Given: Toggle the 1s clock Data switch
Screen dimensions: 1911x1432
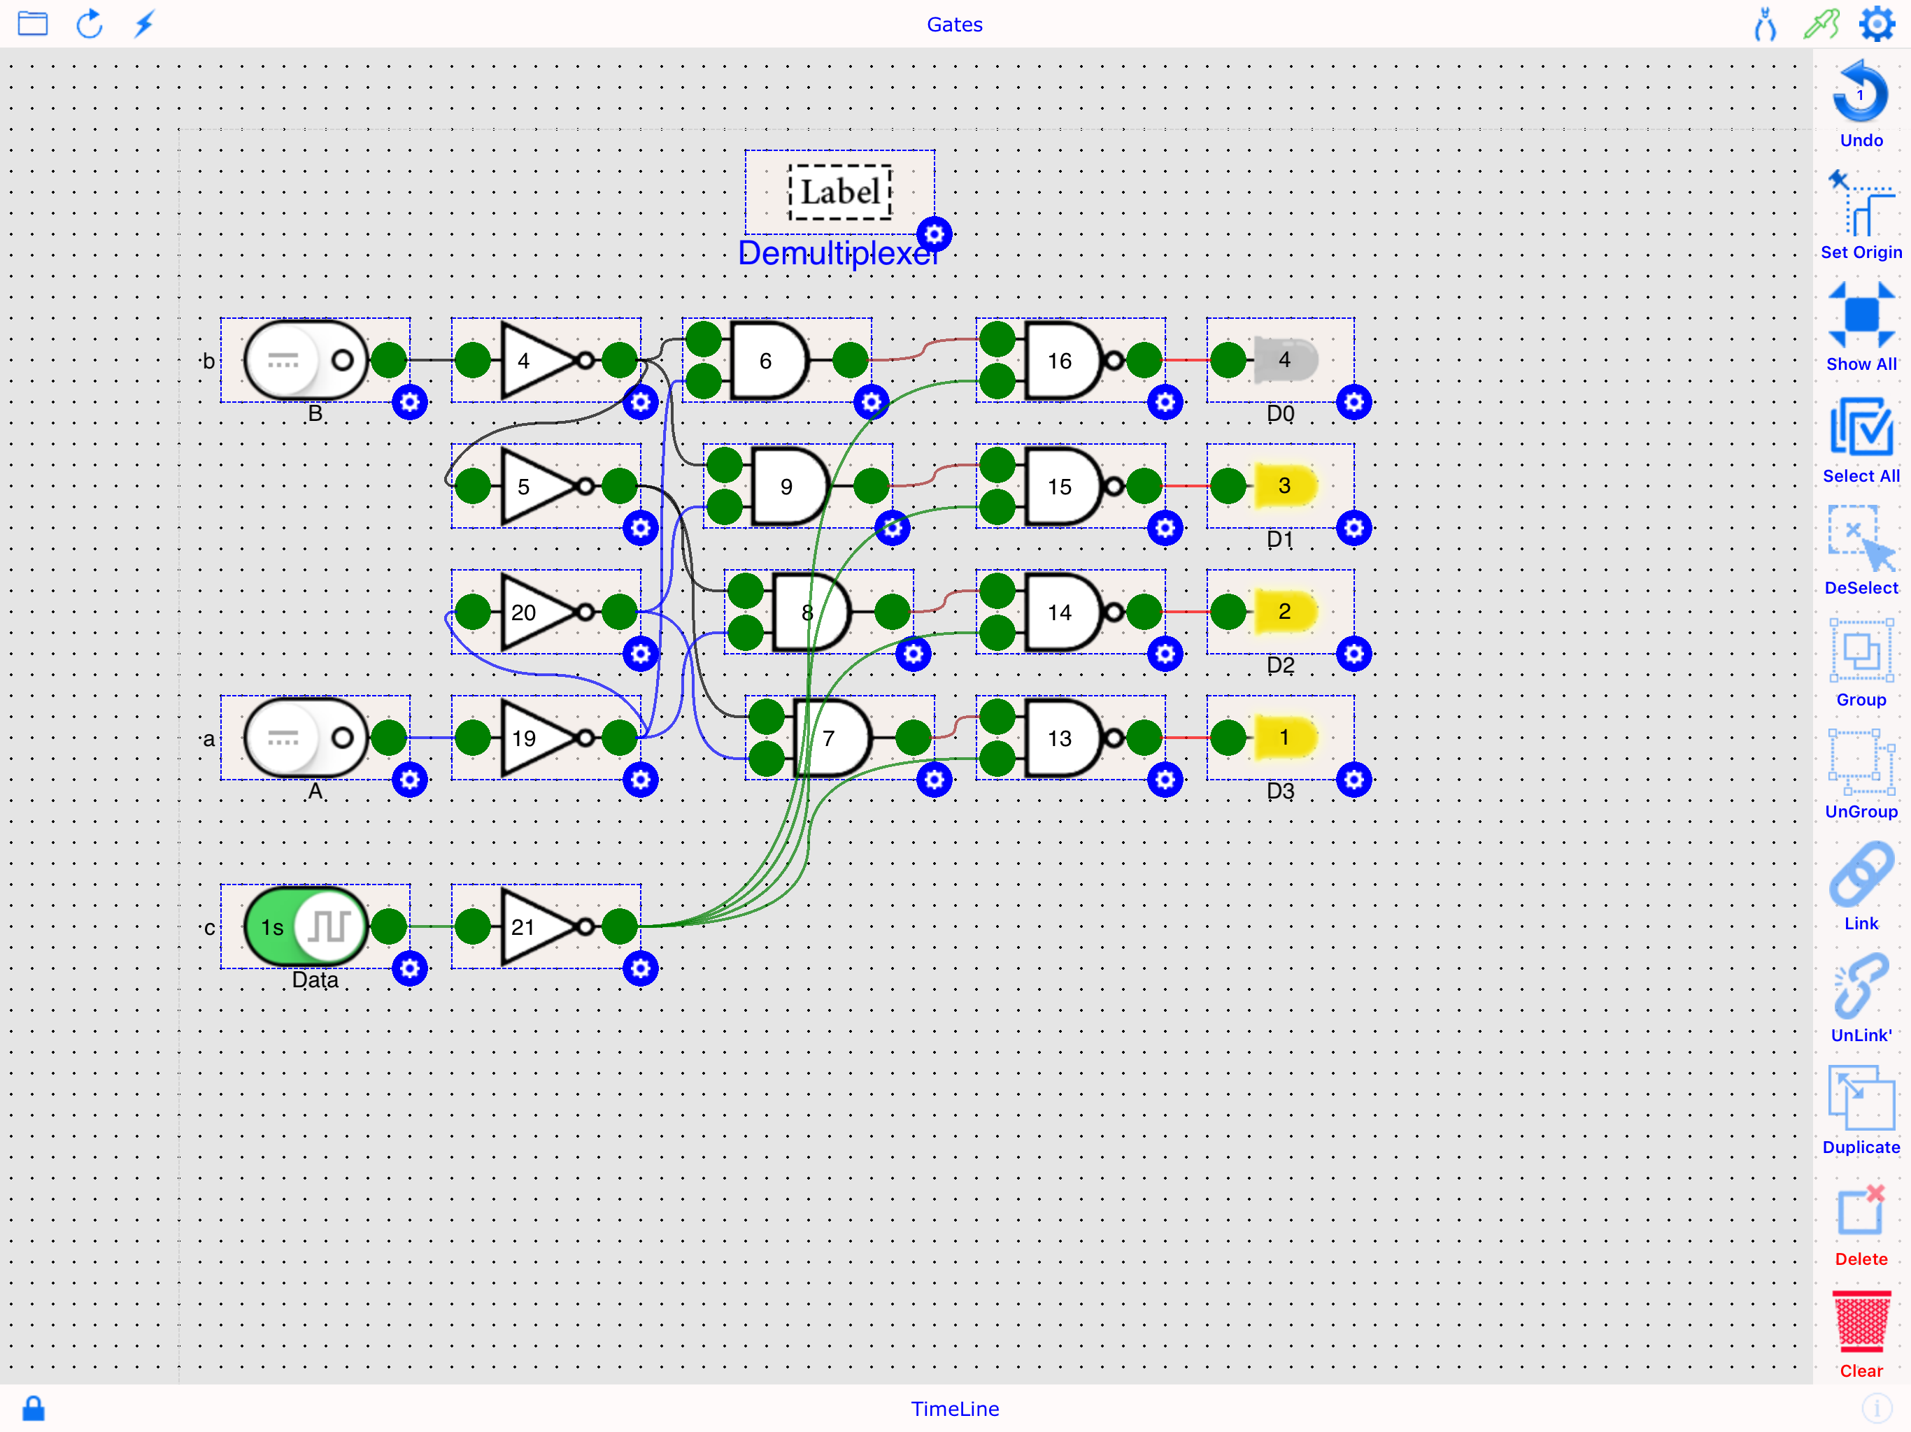Looking at the screenshot, I should pos(306,926).
